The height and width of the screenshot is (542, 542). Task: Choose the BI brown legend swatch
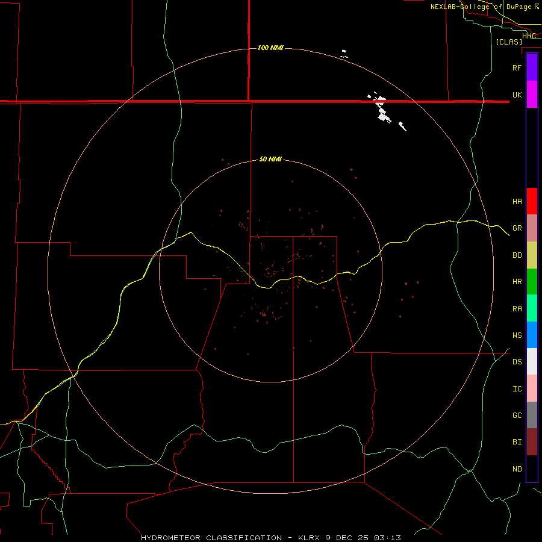532,442
